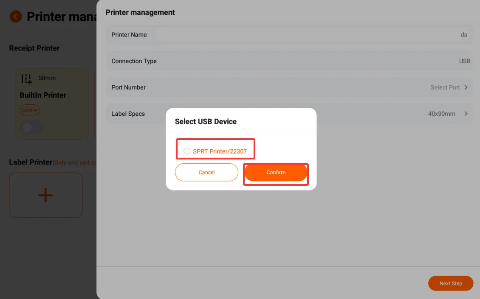Click the Select USB Device dialog title
480x299 pixels.
(x=206, y=121)
